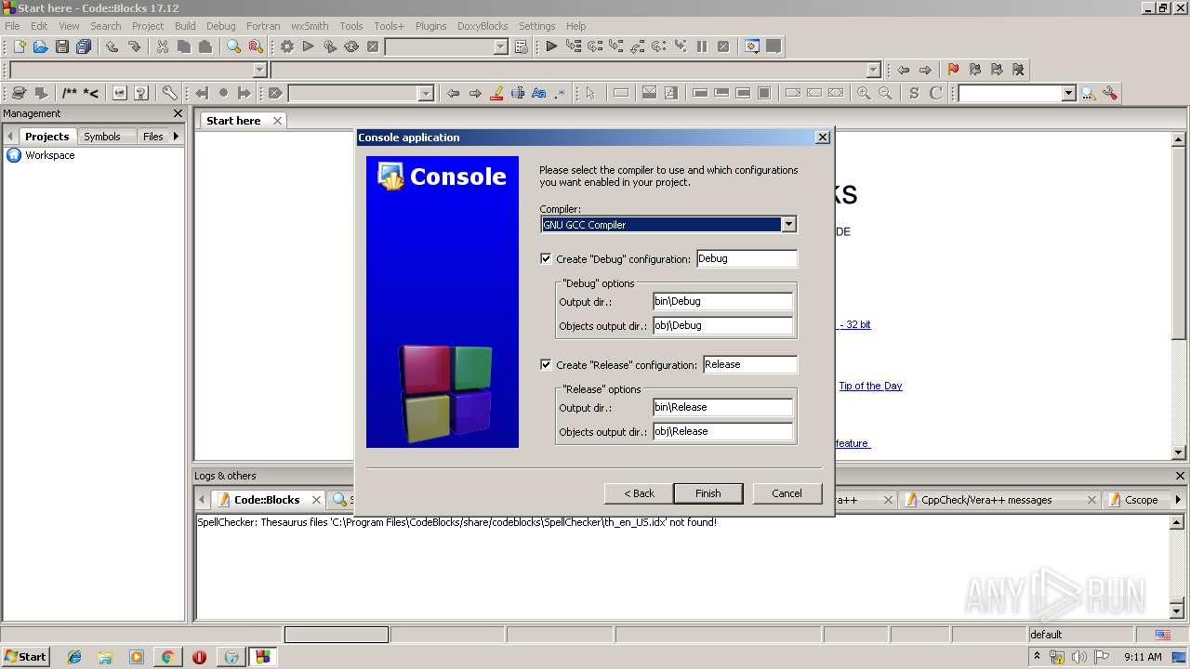Open the search combo box near wrench icon
Viewport: 1190px width, 669px height.
click(x=1068, y=93)
